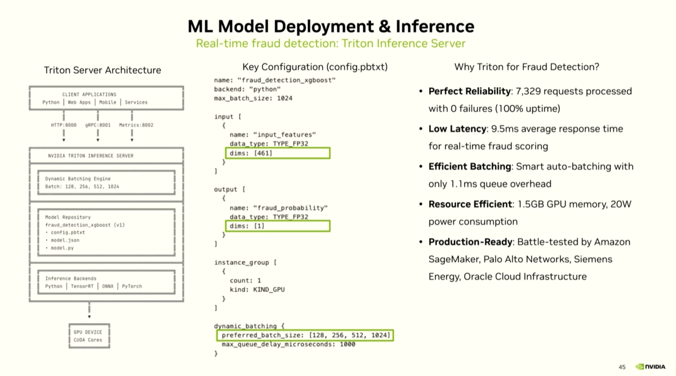
Task: Click the "Model Repository" label
Action: pos(68,217)
